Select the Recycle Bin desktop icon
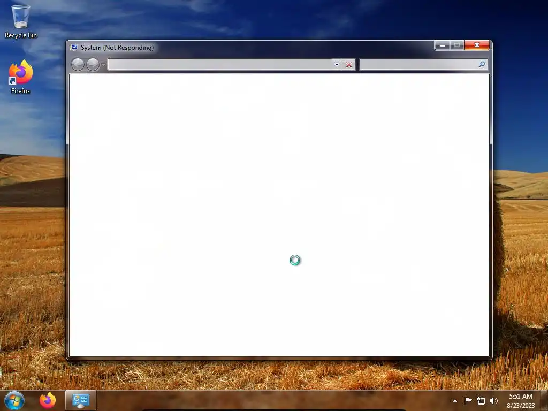548x411 pixels. [21, 21]
